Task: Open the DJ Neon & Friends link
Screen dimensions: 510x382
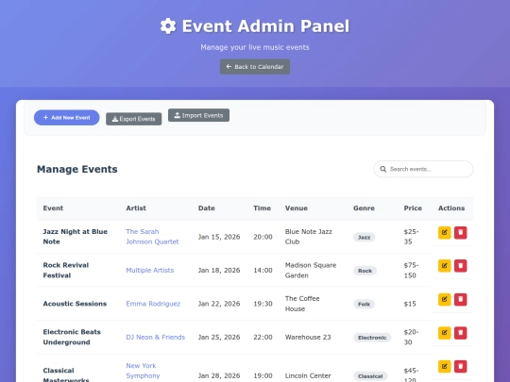Action: (x=156, y=337)
